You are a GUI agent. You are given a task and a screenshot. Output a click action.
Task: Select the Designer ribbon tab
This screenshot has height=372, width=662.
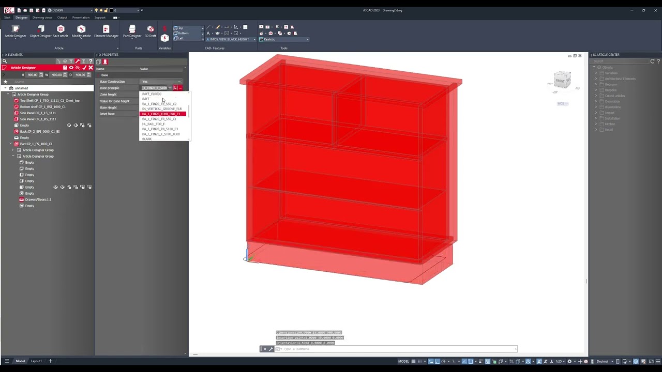click(x=21, y=18)
